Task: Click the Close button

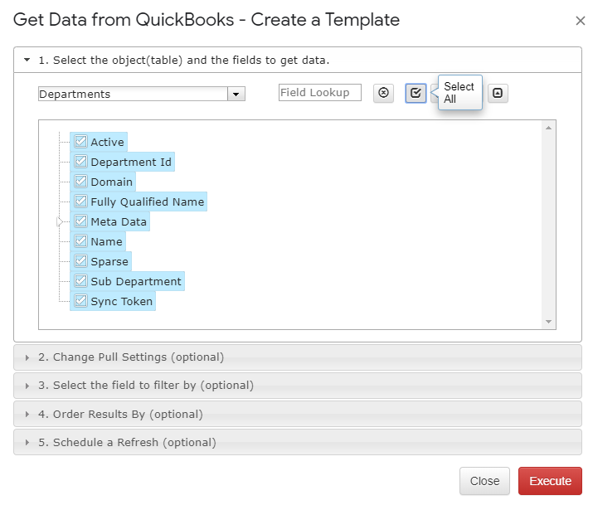Action: tap(484, 481)
